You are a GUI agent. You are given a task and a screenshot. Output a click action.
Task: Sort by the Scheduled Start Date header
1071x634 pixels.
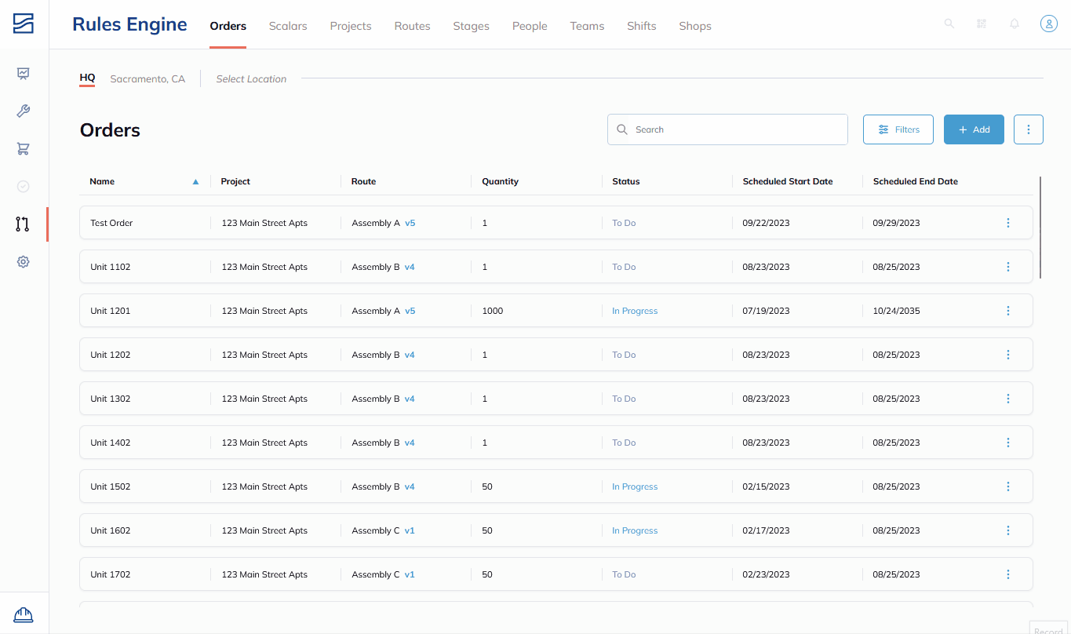tap(788, 181)
